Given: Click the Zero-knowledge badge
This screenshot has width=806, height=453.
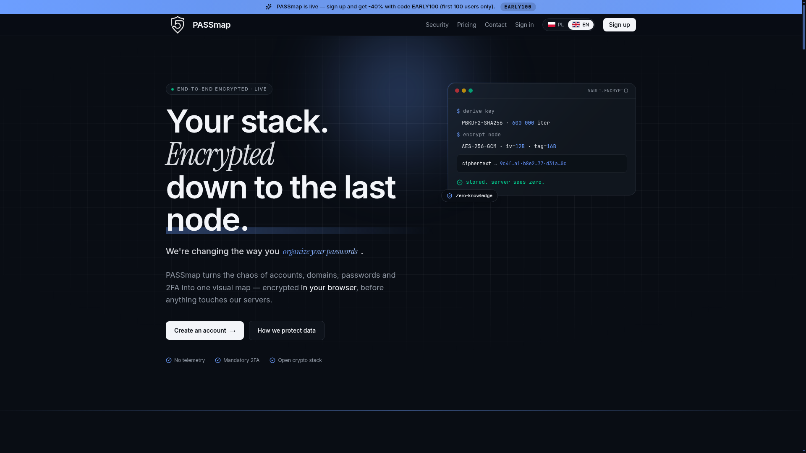Looking at the screenshot, I should click(469, 196).
